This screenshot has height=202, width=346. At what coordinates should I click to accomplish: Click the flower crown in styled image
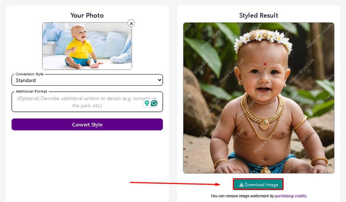(262, 39)
